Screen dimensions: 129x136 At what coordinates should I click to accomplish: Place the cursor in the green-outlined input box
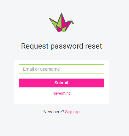62,69
